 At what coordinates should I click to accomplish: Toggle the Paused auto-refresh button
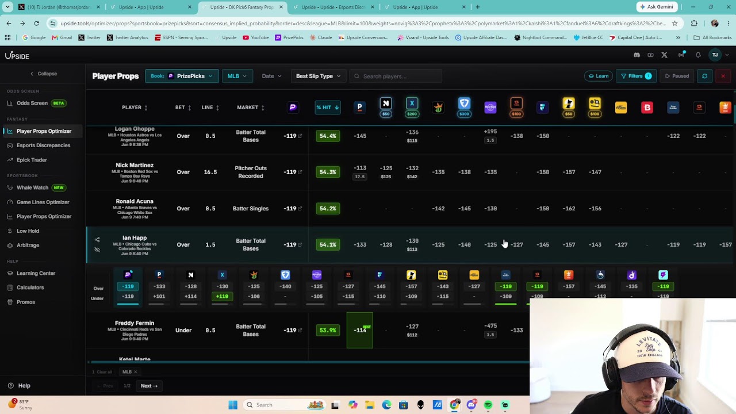pos(677,76)
